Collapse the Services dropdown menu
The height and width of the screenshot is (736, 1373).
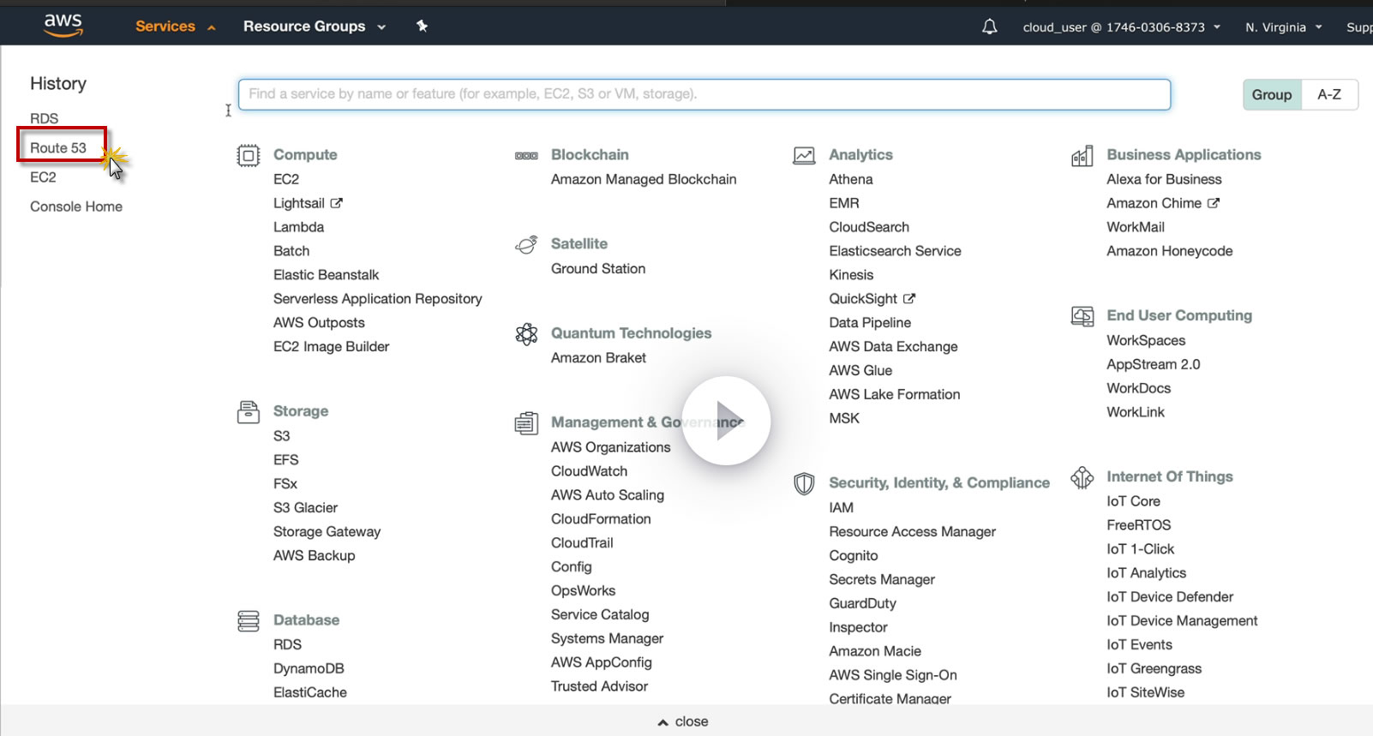pyautogui.click(x=175, y=27)
